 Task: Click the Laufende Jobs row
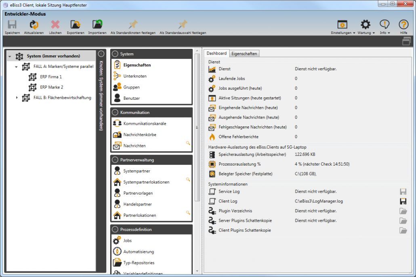coord(308,78)
